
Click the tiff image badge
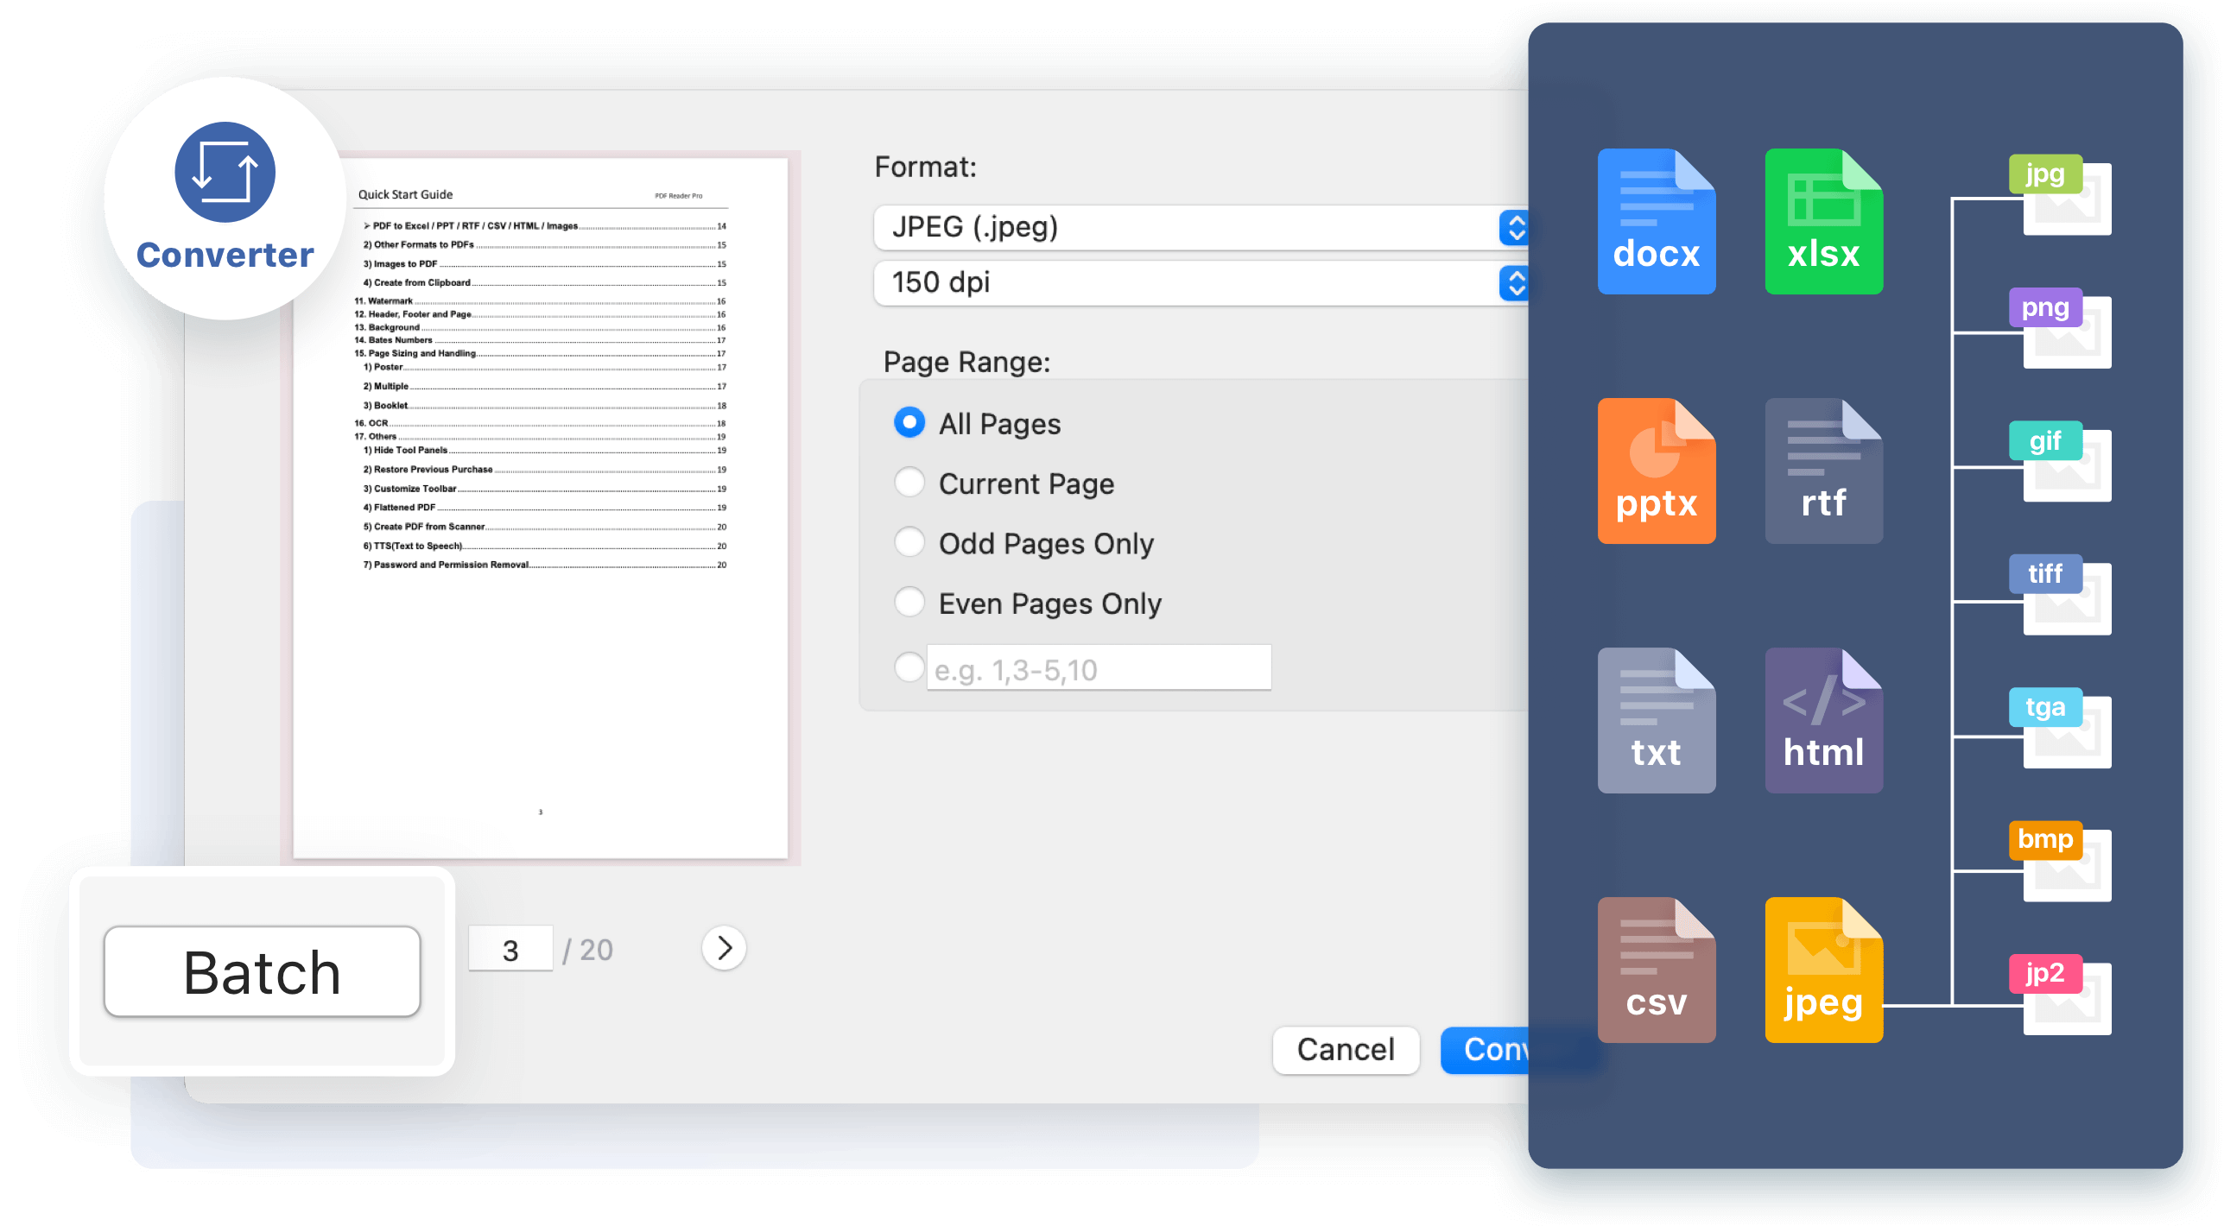[2044, 574]
